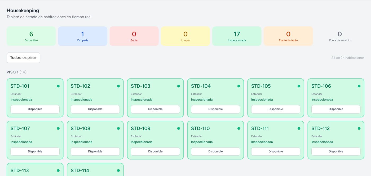Click the green status dot on STD-102
371x176 pixels.
[118, 86]
